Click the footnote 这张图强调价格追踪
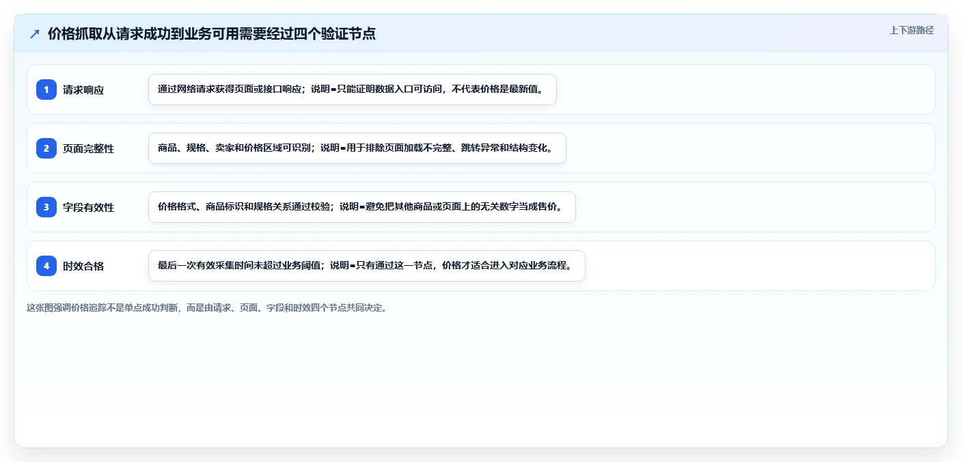The image size is (962, 462). point(207,308)
